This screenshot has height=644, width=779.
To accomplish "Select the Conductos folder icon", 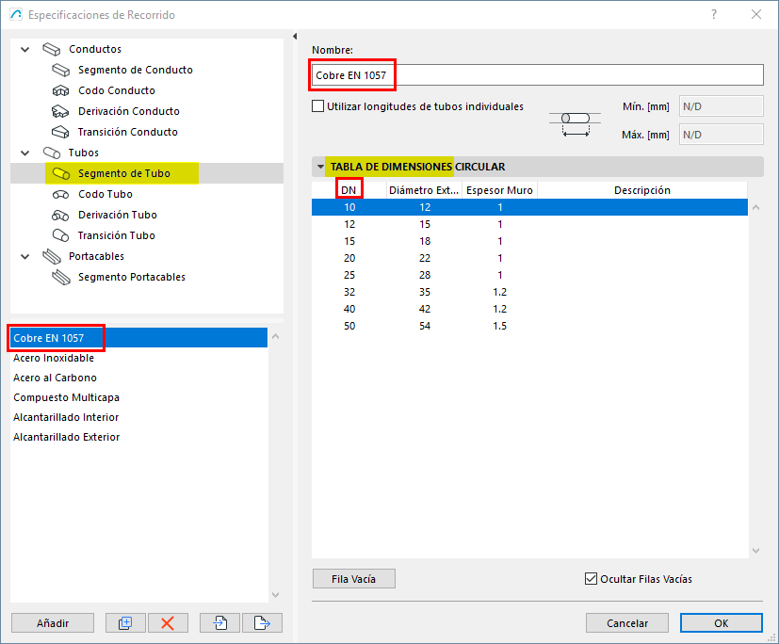I will click(x=51, y=49).
